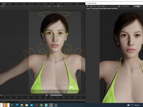Open Microsoft Store from taskbar
The height and width of the screenshot is (107, 143).
pos(27,105)
